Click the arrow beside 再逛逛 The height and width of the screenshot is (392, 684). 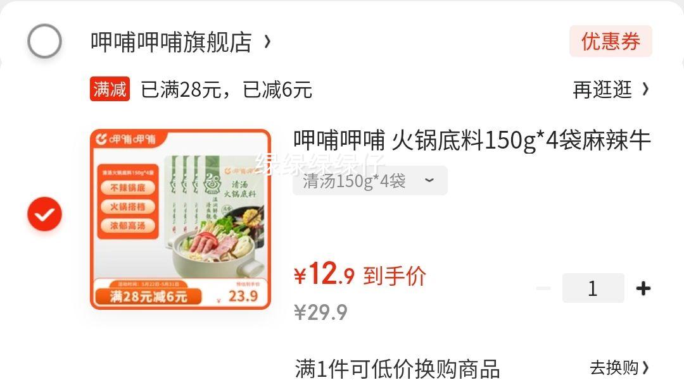pos(645,89)
